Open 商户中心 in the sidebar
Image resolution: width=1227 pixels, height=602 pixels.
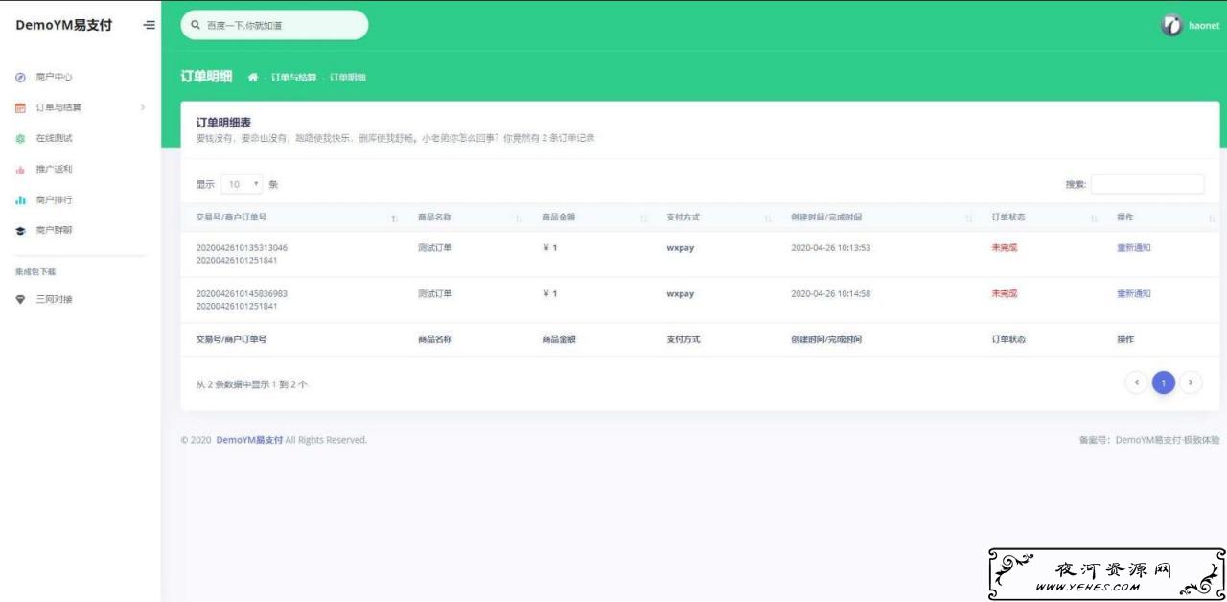tap(54, 77)
